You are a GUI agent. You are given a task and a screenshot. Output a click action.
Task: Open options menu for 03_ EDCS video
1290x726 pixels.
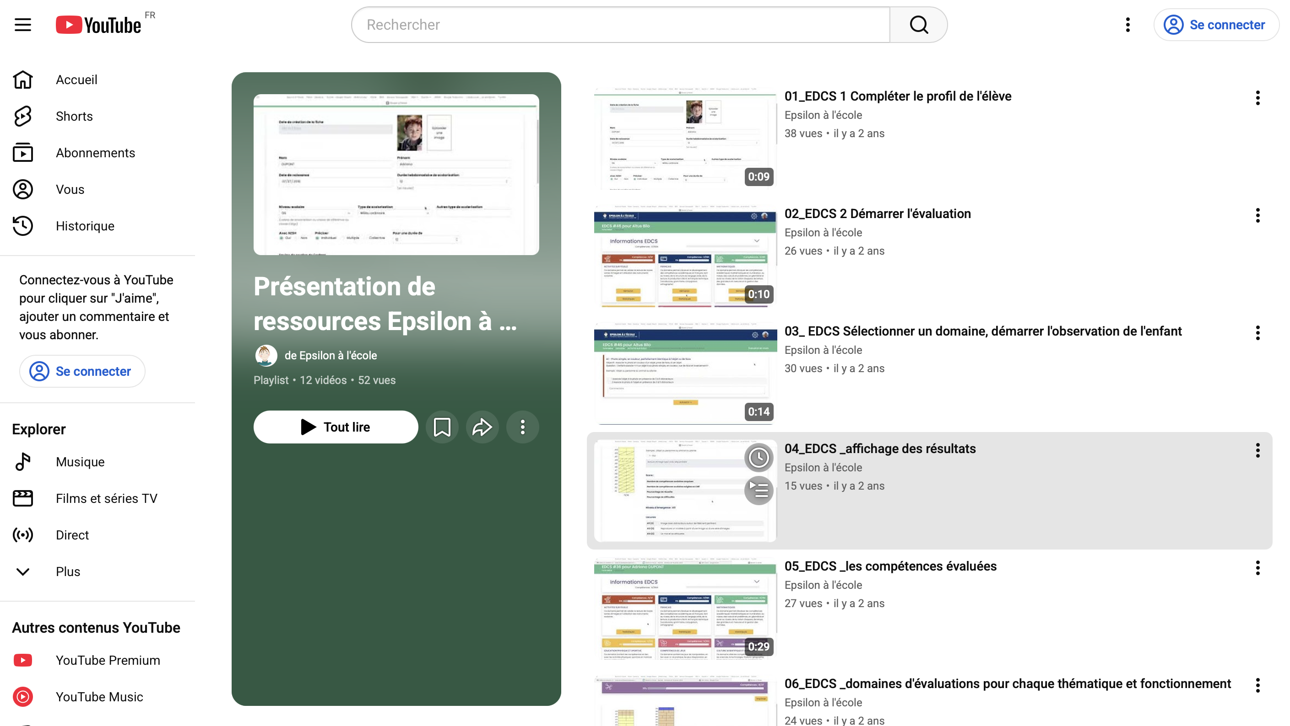coord(1257,332)
